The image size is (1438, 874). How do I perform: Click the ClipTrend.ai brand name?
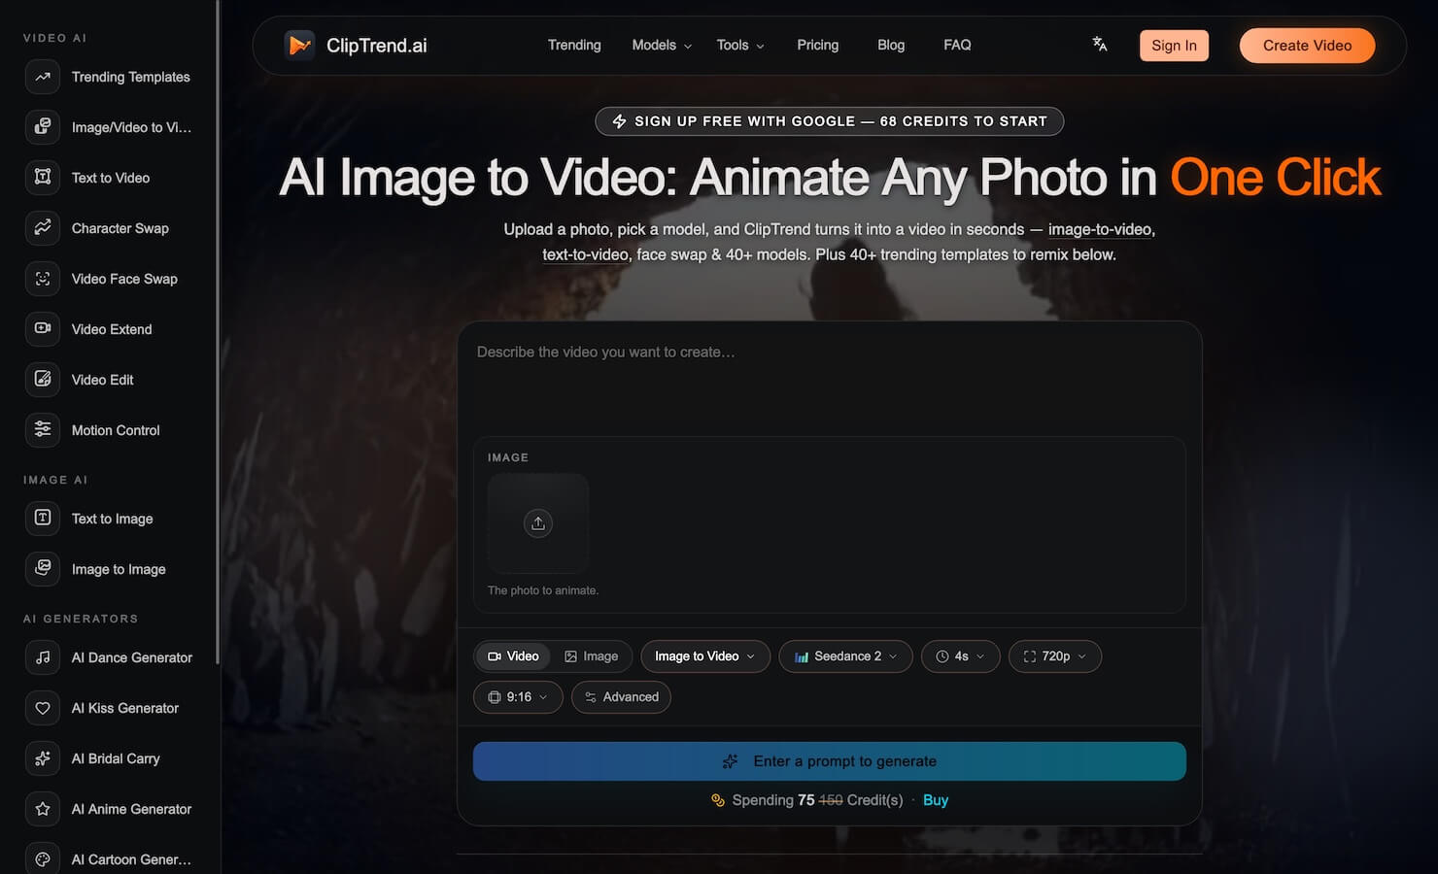click(377, 46)
